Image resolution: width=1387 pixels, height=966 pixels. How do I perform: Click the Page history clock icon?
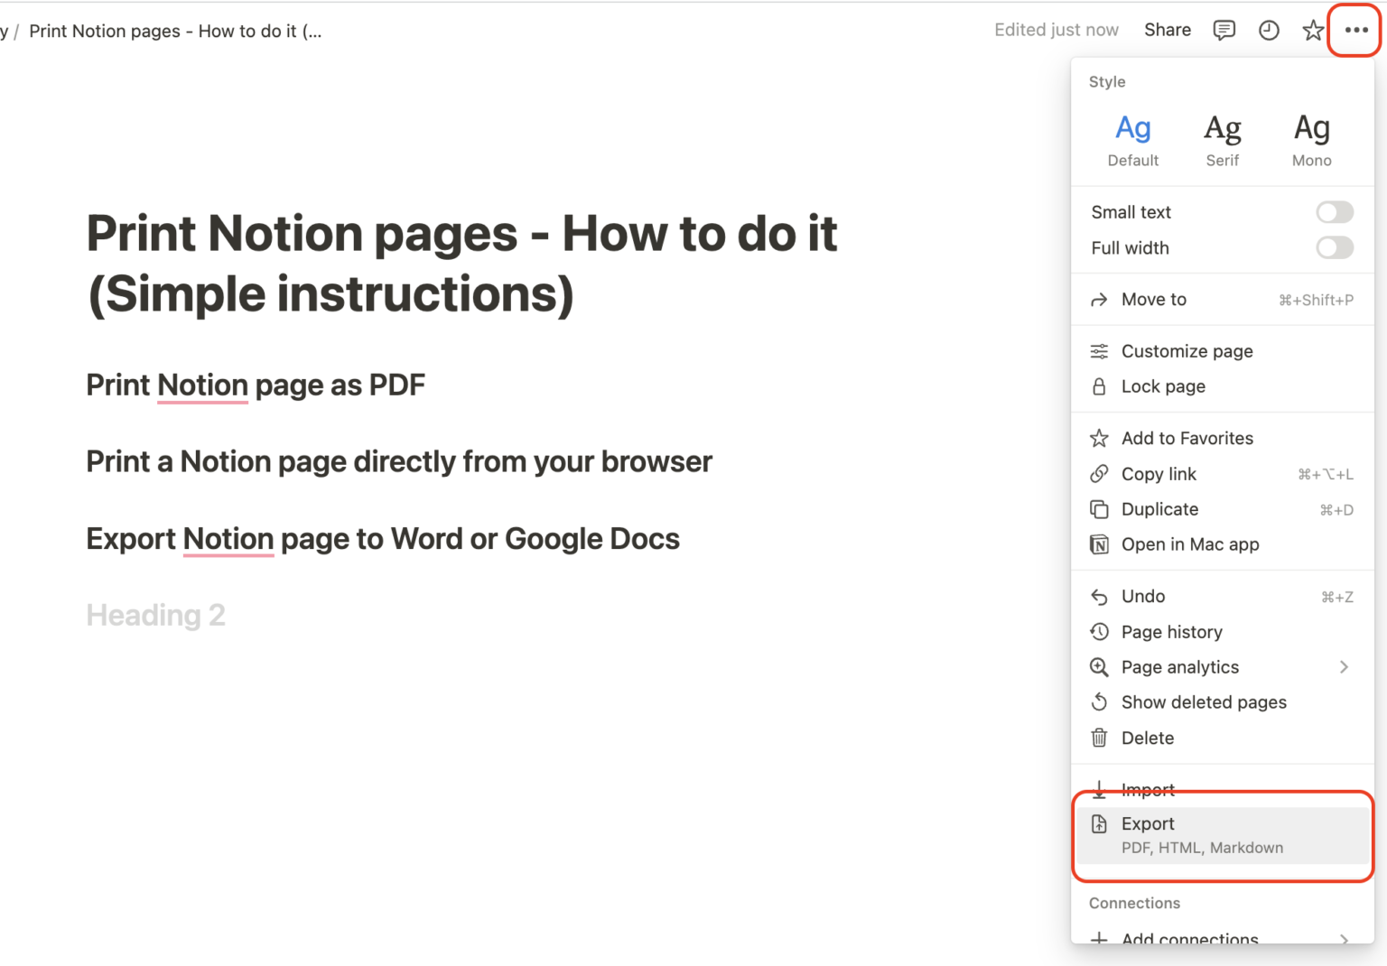[x=1099, y=631]
